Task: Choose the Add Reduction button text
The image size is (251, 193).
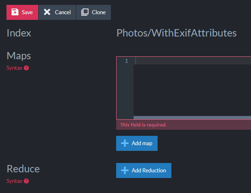Action: point(149,170)
